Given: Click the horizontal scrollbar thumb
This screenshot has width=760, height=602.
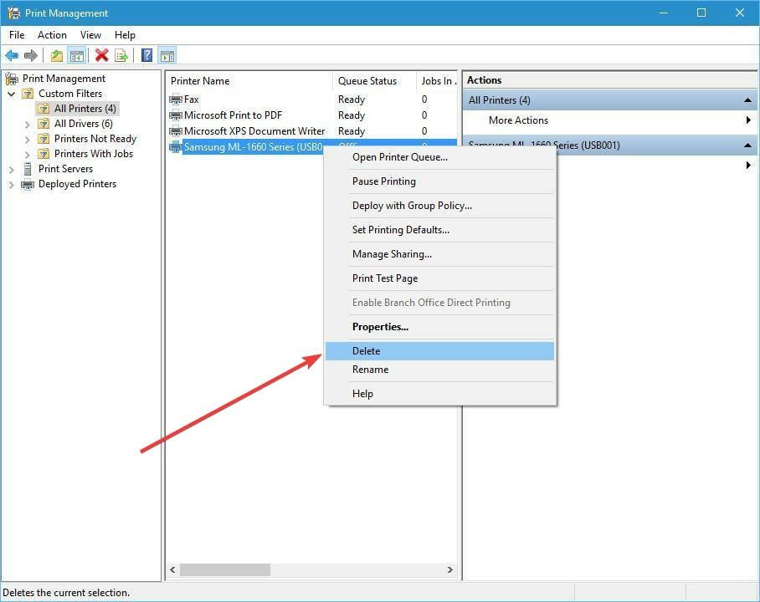Looking at the screenshot, I should point(225,569).
